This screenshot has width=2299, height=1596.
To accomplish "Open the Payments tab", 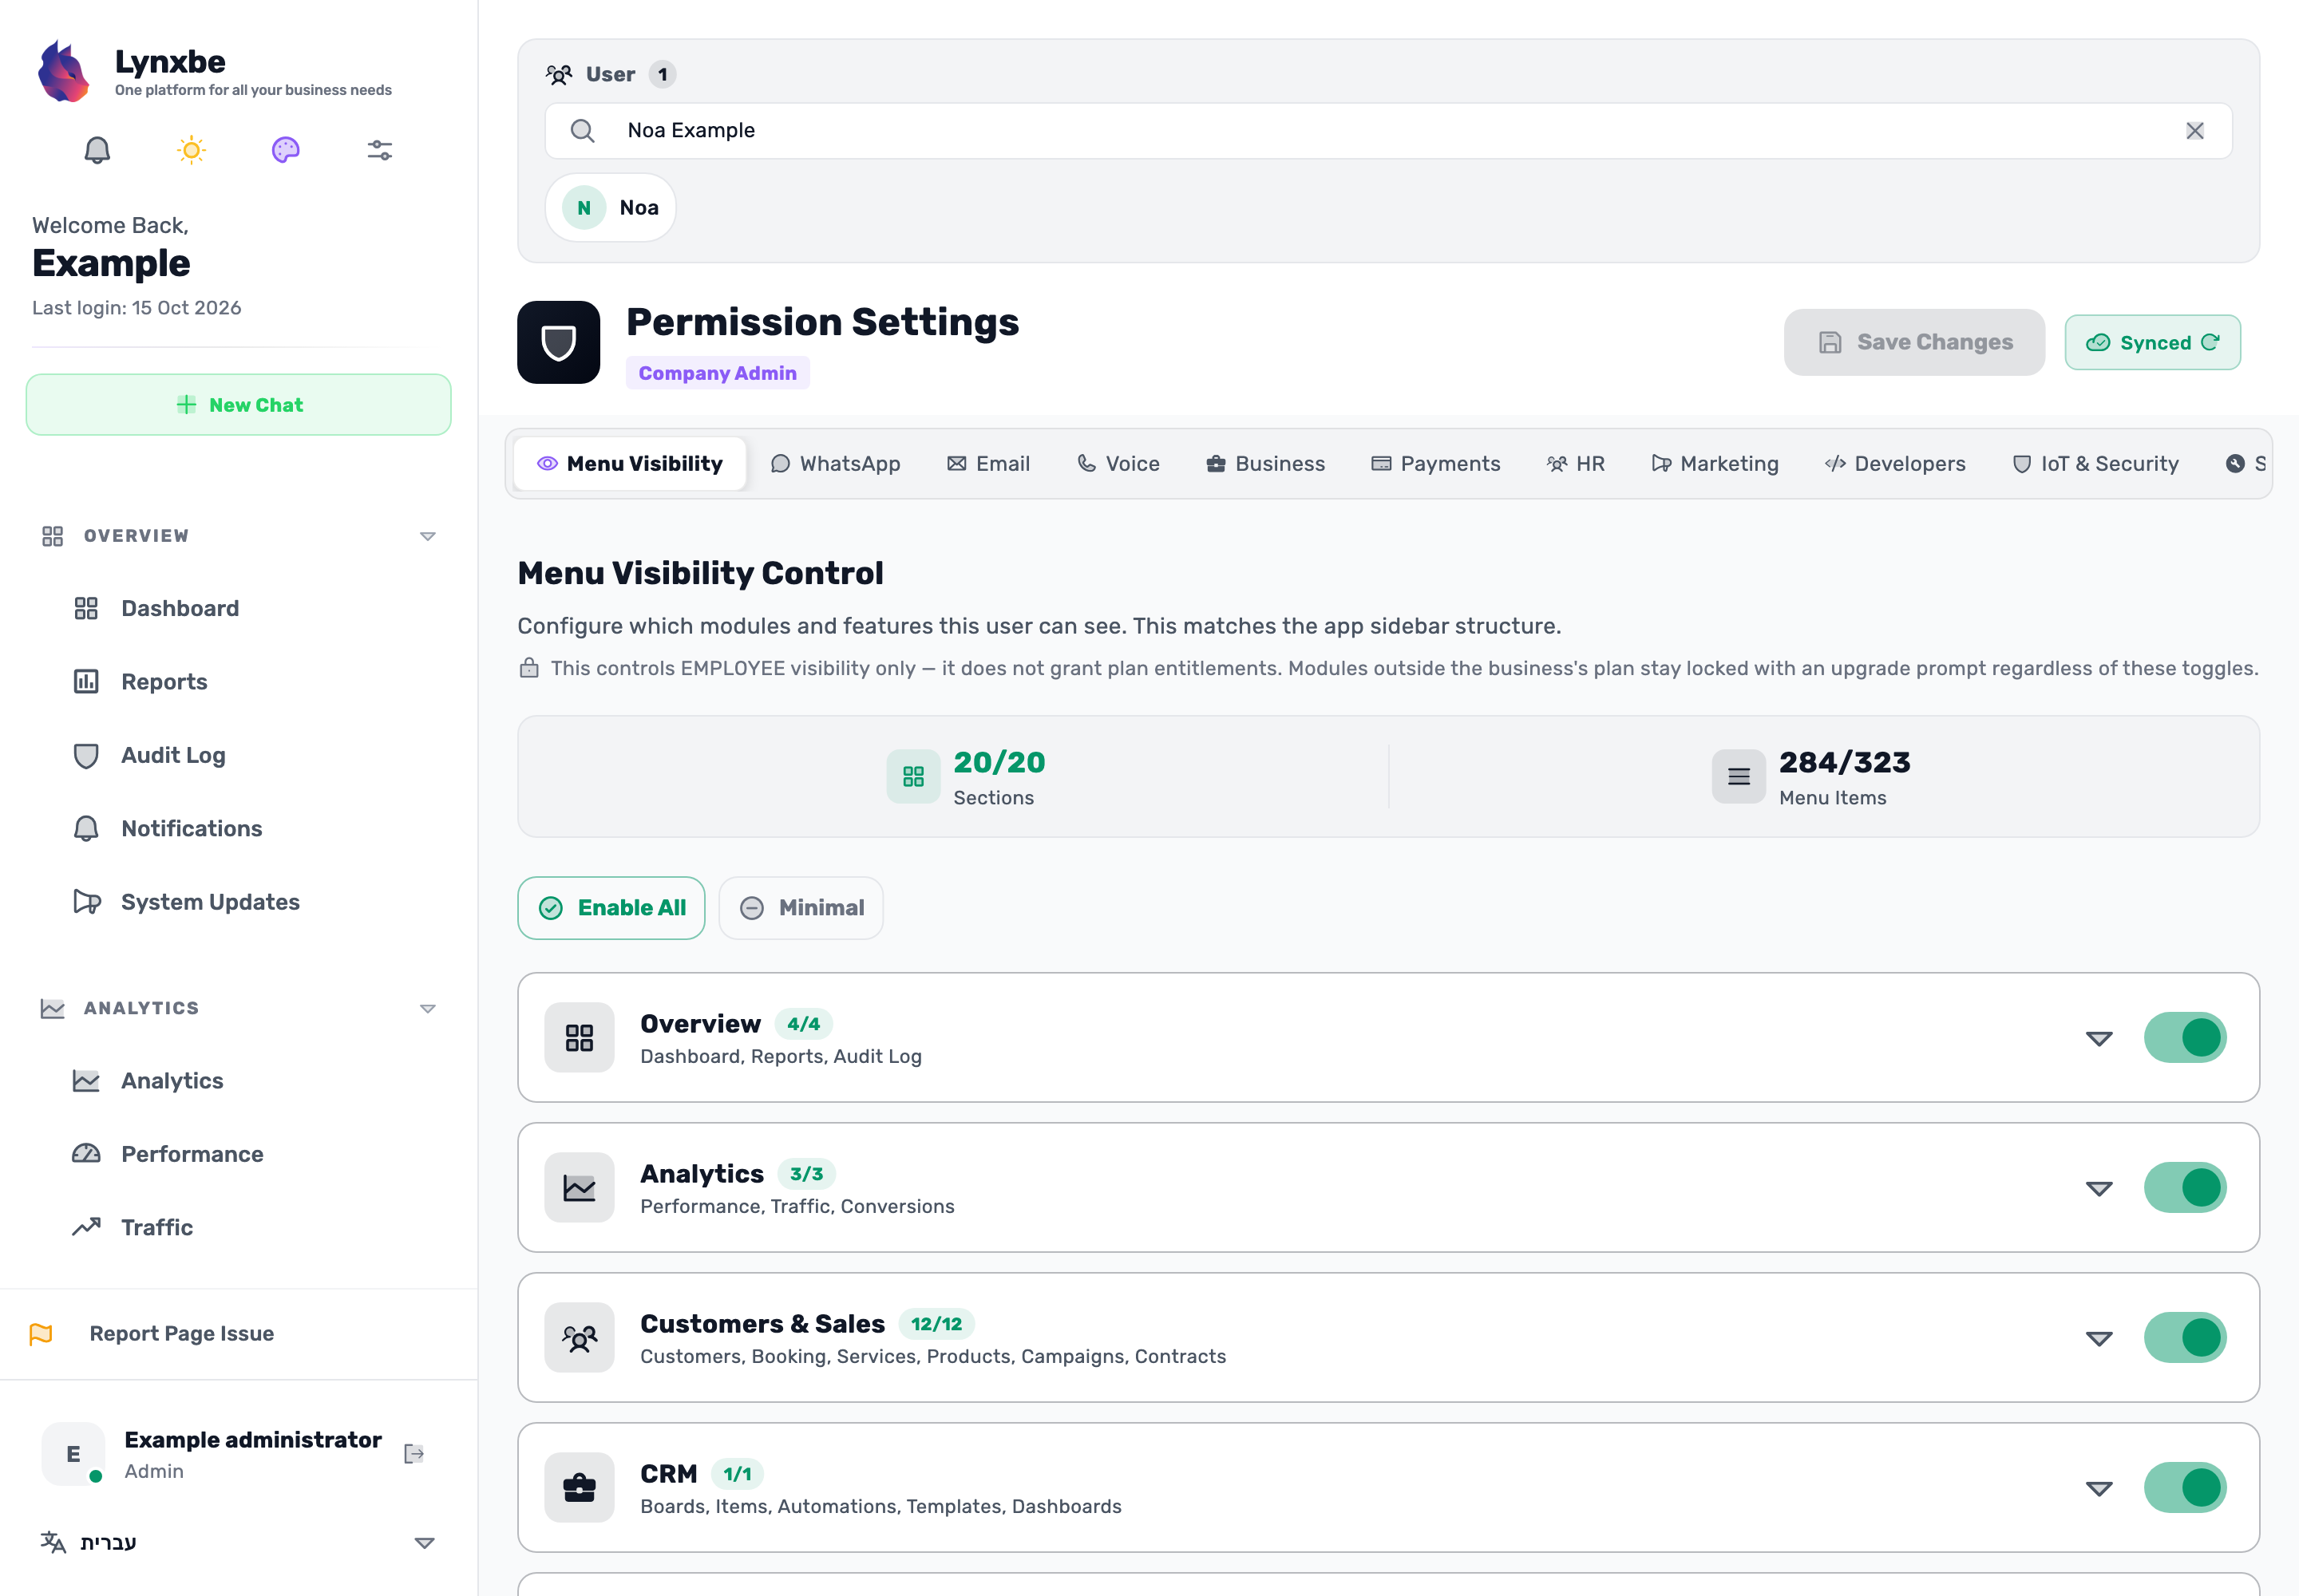I will point(1435,464).
